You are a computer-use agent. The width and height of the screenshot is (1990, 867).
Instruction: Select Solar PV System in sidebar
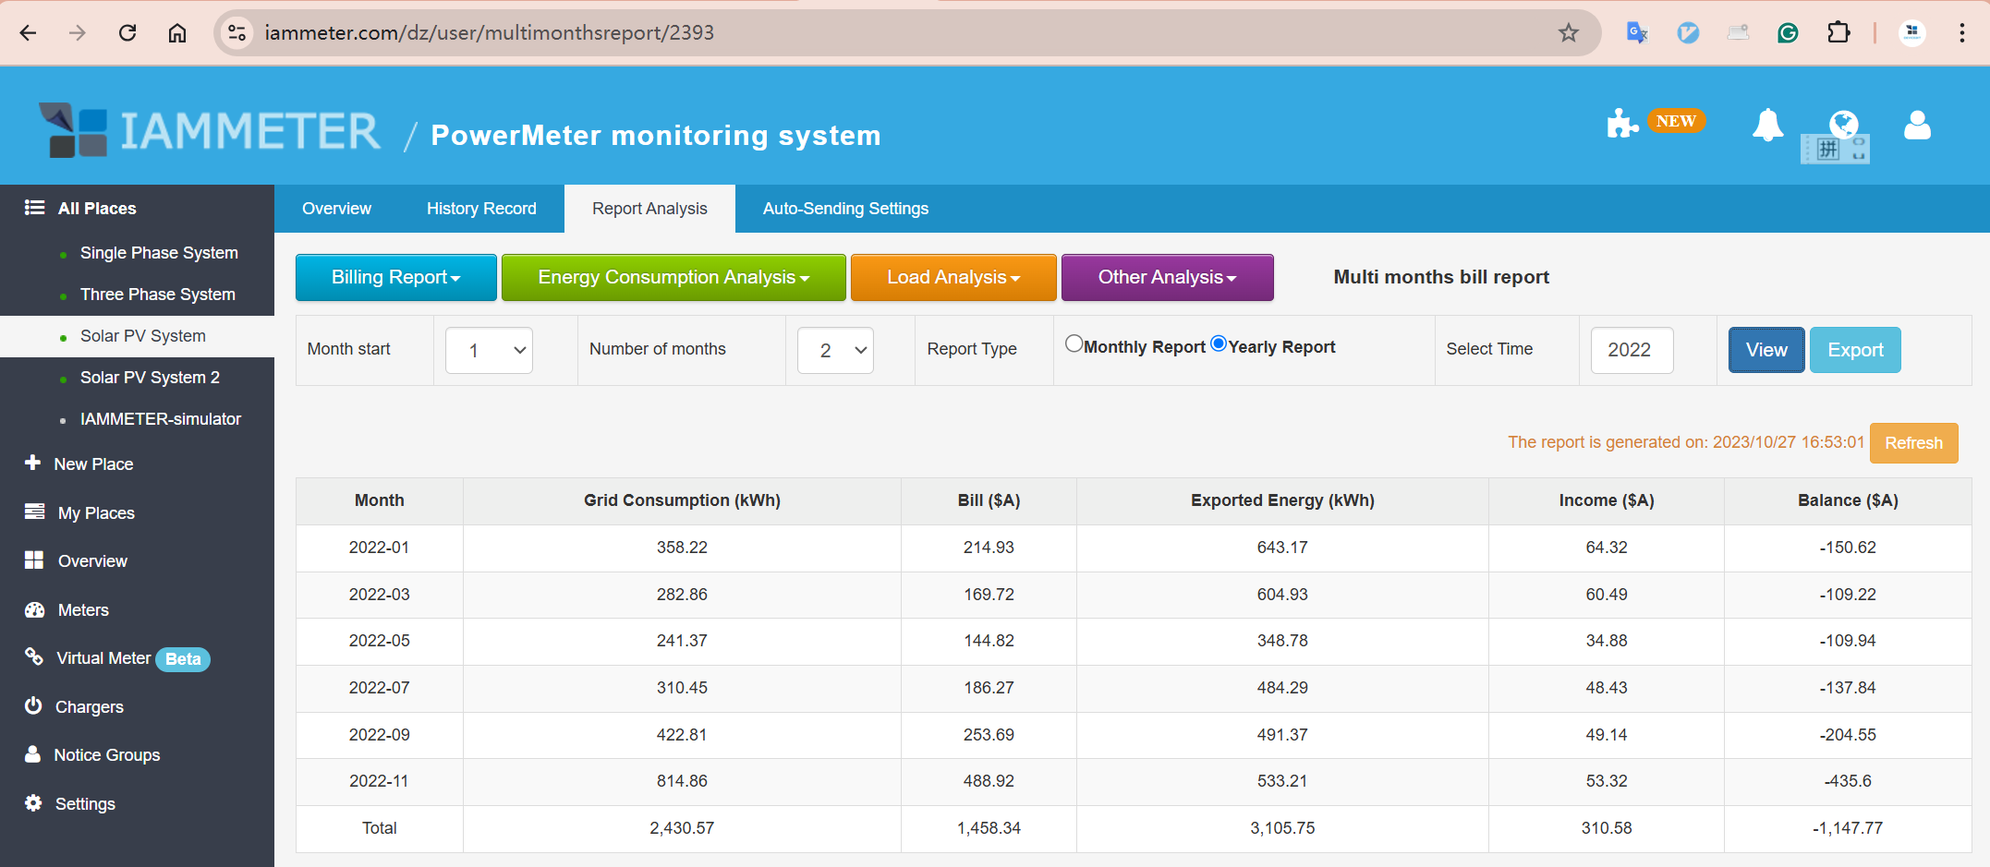[x=142, y=336]
